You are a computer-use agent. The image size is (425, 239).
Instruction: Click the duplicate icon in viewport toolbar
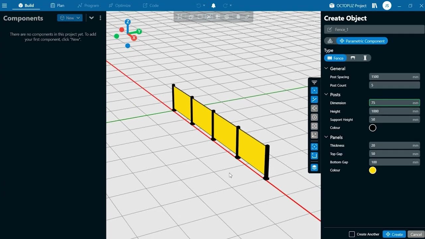click(191, 16)
